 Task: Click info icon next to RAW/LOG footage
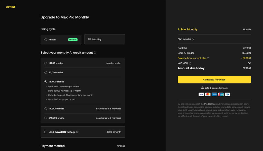pyautogui.click(x=77, y=132)
